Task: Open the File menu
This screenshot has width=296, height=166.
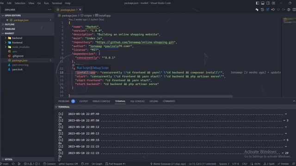Action: click(2, 3)
